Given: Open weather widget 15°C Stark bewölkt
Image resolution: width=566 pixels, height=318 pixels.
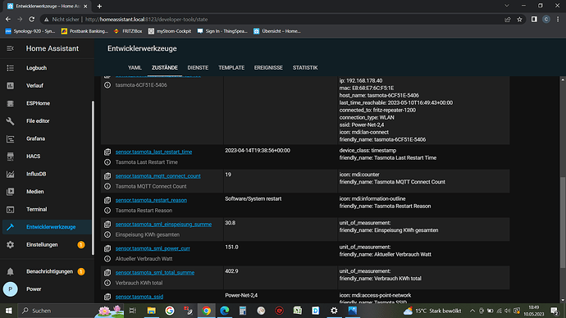Looking at the screenshot, I should tap(432, 311).
